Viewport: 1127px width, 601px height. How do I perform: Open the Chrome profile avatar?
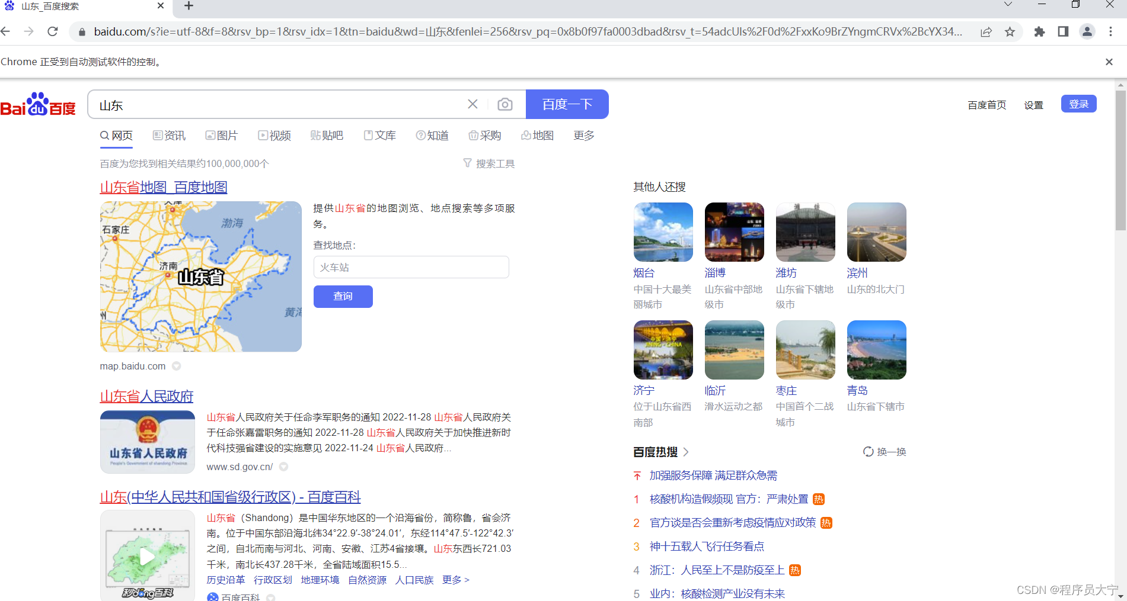coord(1087,31)
